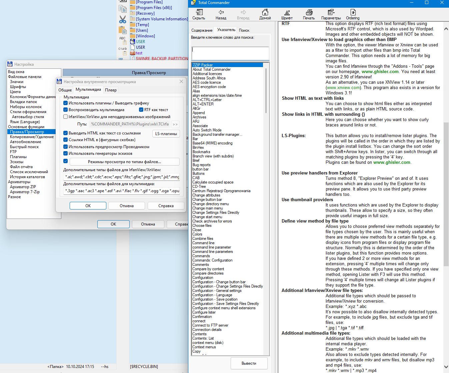Click the IrfanView/XnView extra file types field
449x373 pixels.
pos(122,177)
